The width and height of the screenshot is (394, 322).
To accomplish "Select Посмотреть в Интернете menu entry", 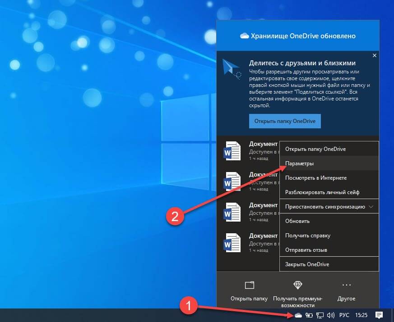I will pyautogui.click(x=316, y=178).
